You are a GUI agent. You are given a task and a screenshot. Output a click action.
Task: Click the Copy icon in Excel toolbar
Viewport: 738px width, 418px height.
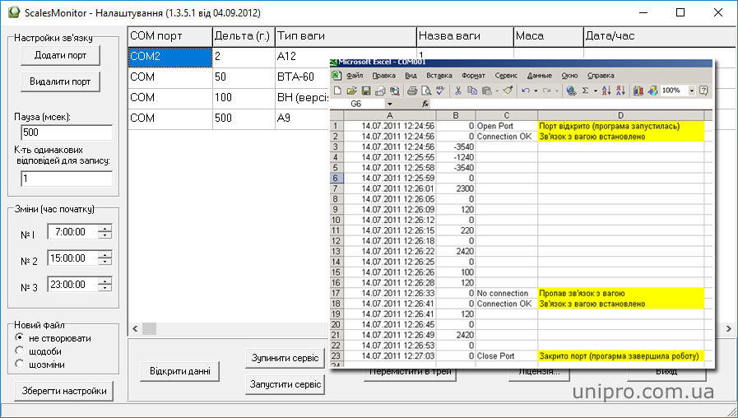click(x=472, y=91)
